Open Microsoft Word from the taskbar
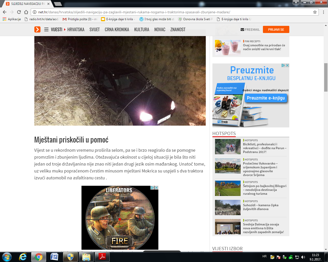 [54, 257]
